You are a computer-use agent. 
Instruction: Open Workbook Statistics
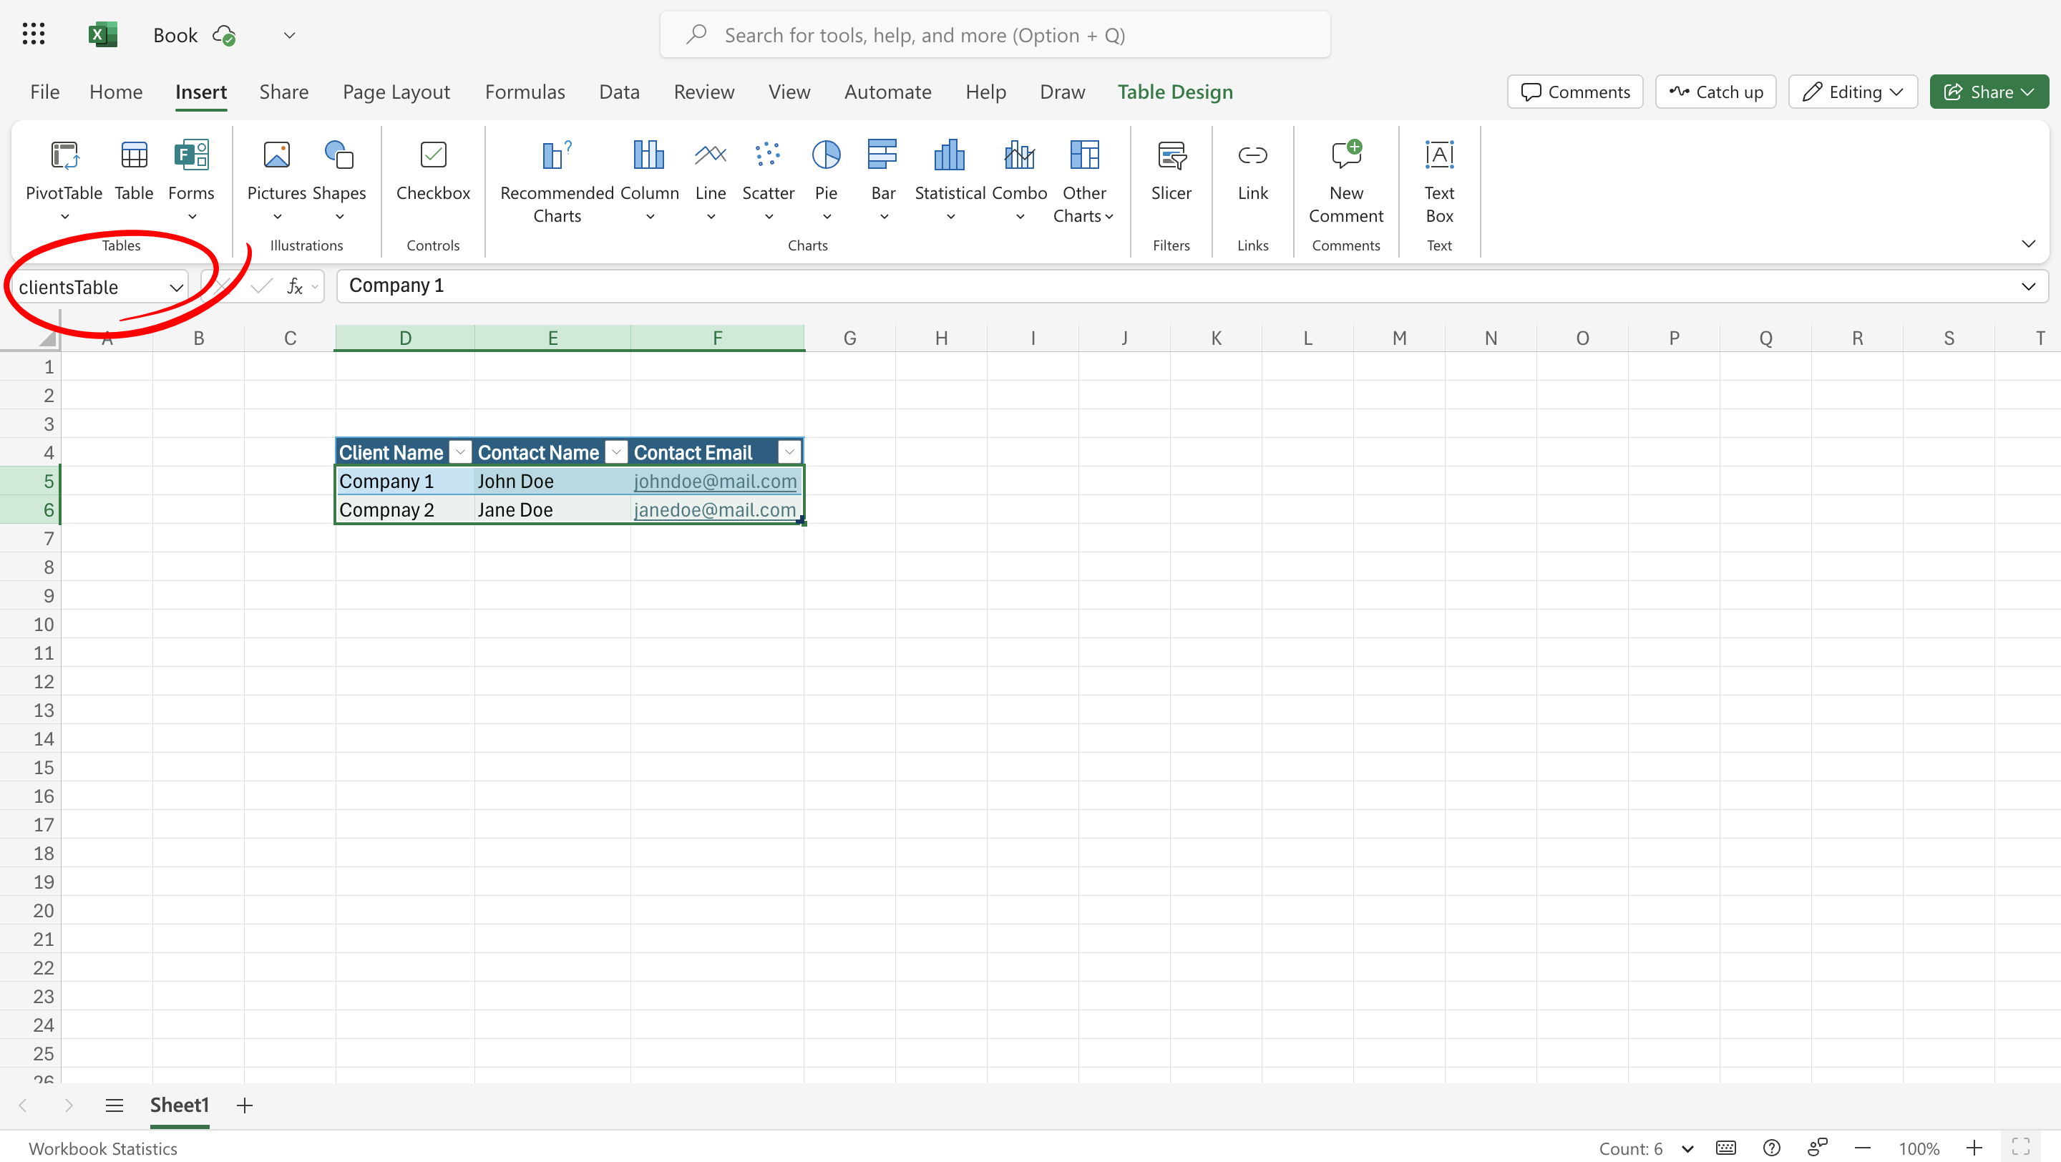(102, 1148)
